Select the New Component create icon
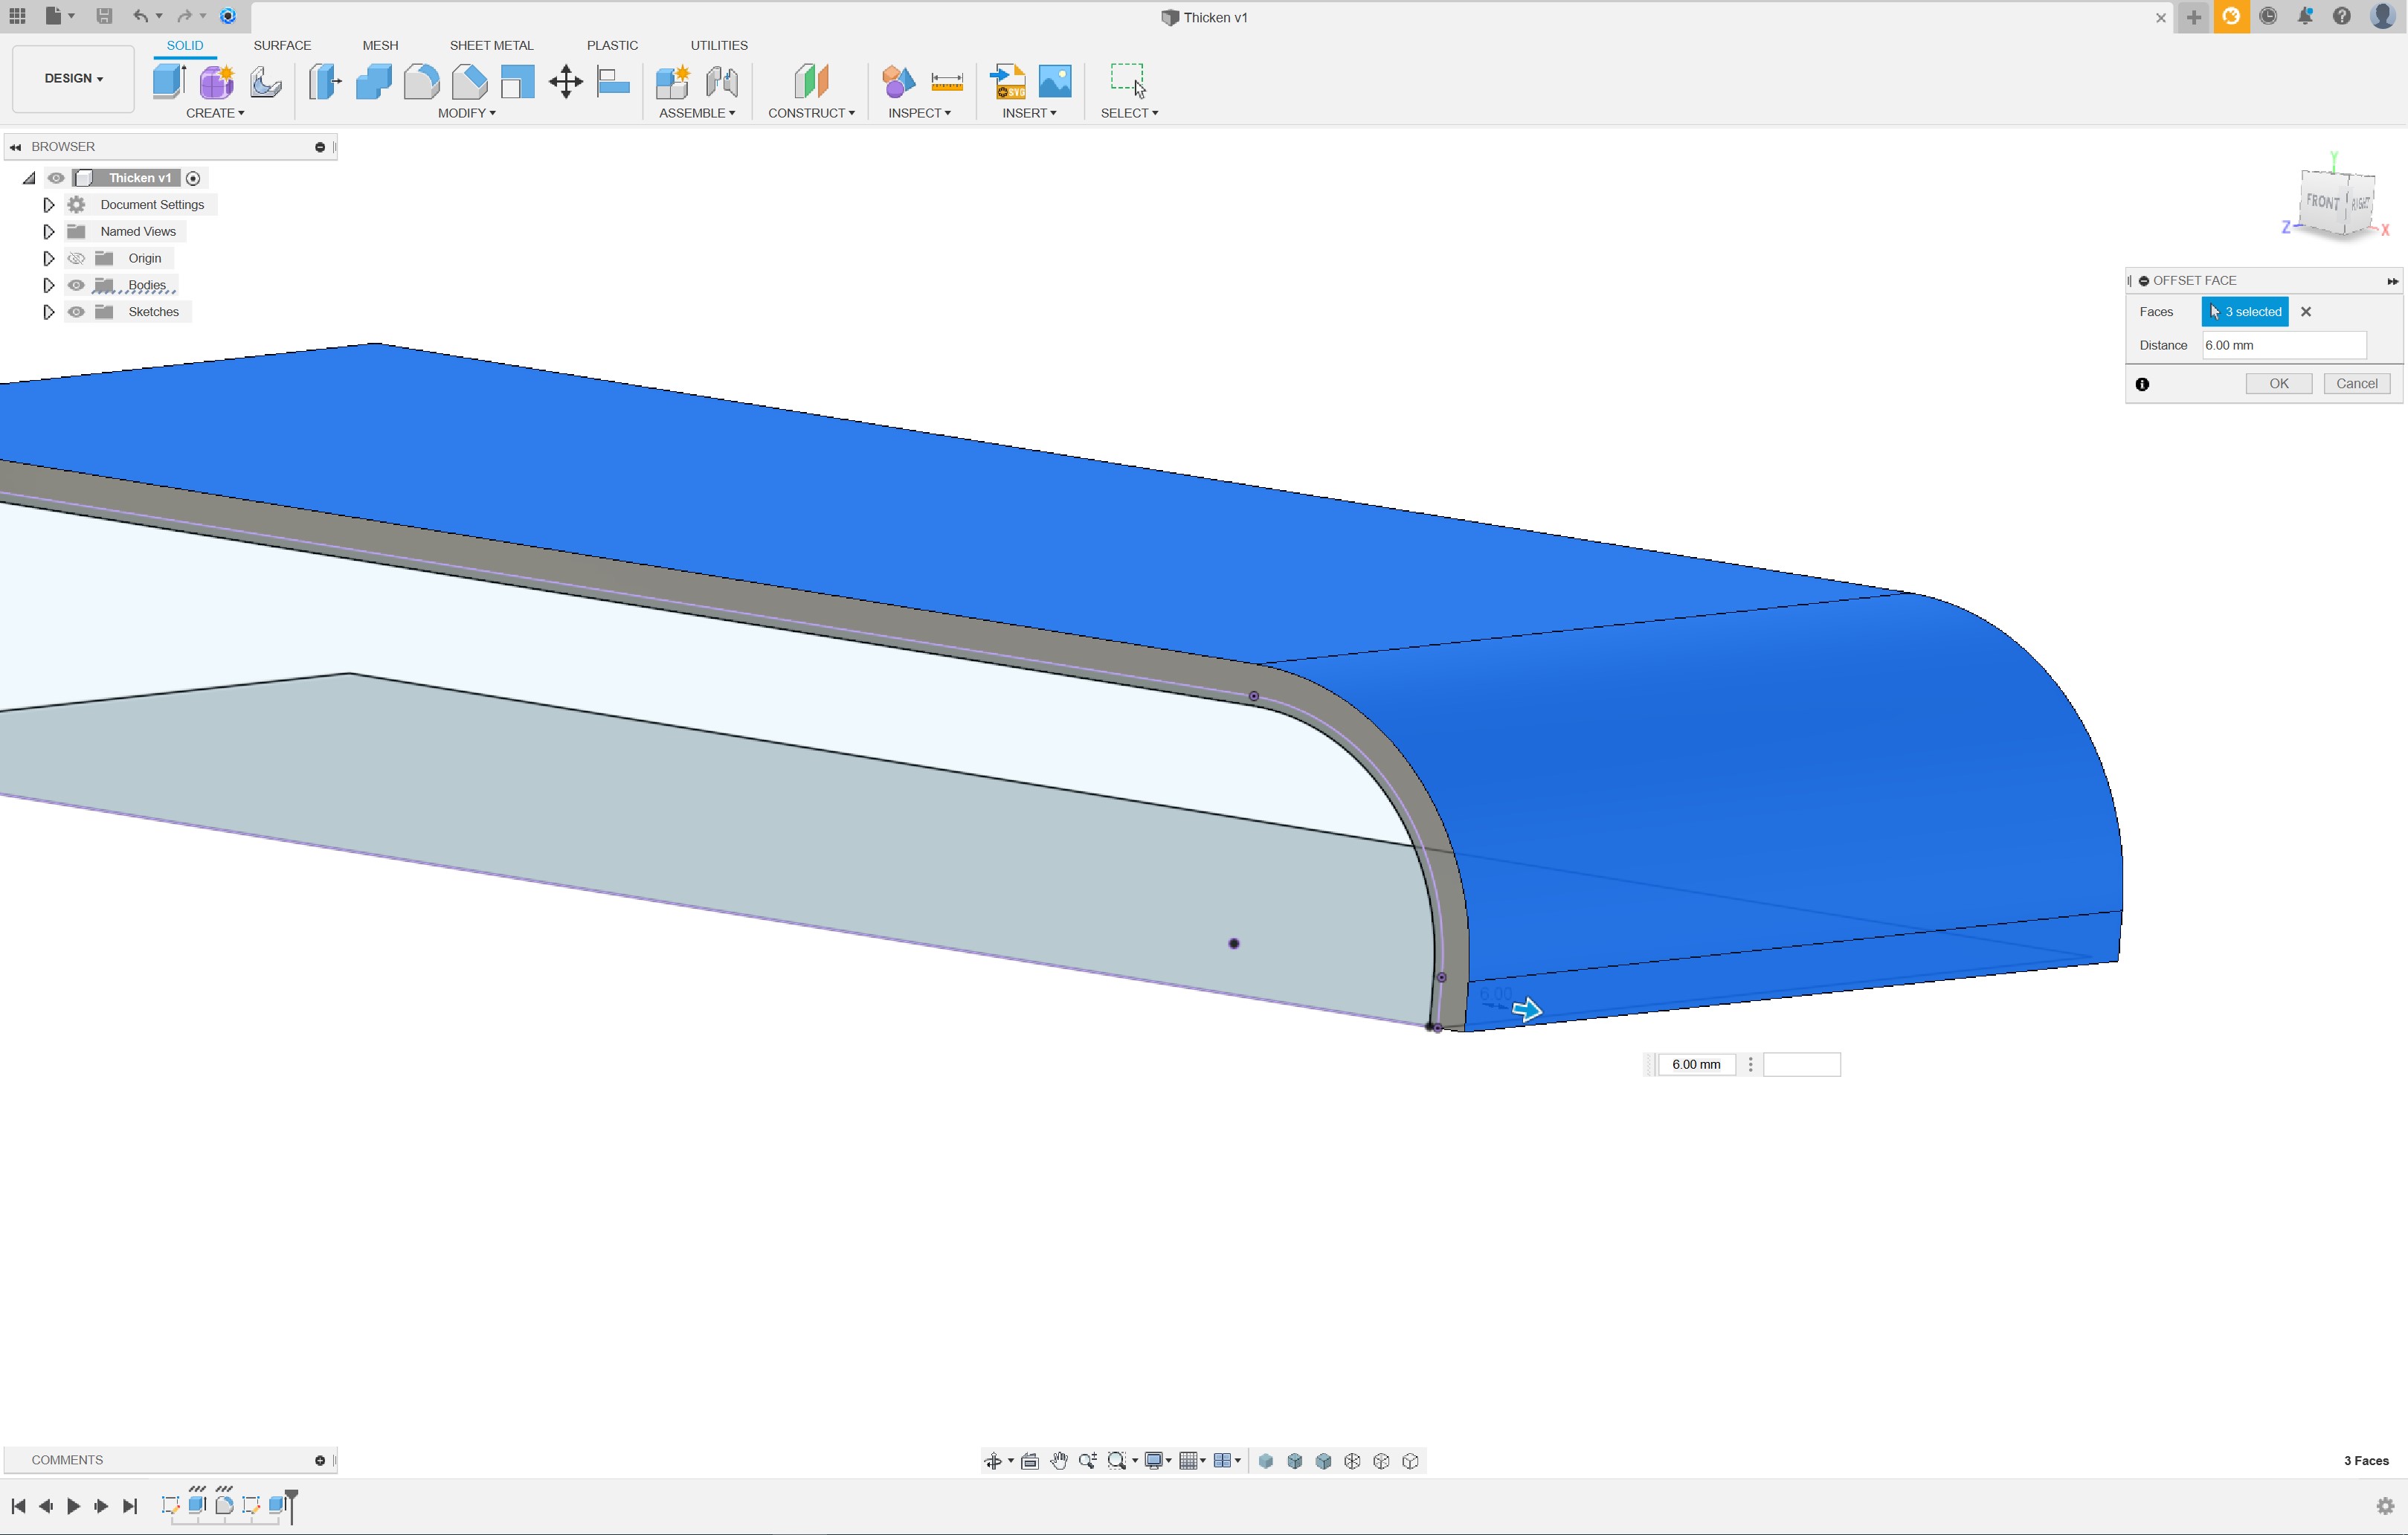Screen dimensions: 2408x1535 pos(169,81)
